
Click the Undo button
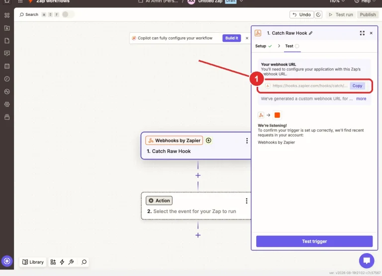[x=301, y=14]
